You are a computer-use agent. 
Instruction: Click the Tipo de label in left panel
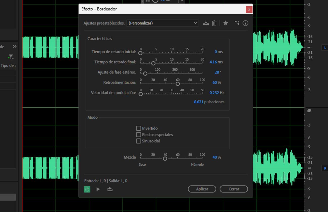(x=8, y=65)
